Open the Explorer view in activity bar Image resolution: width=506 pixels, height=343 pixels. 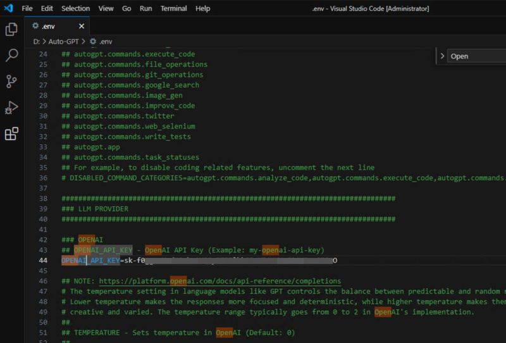point(11,29)
